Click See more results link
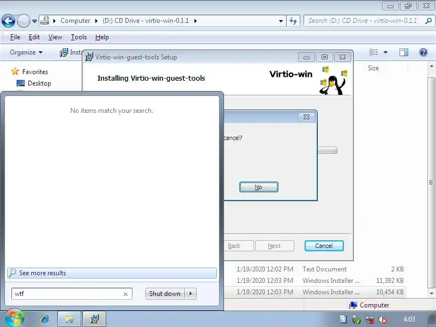Image resolution: width=436 pixels, height=327 pixels. (x=112, y=273)
